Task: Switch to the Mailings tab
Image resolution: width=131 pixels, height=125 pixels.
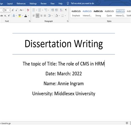Action: click(33, 4)
